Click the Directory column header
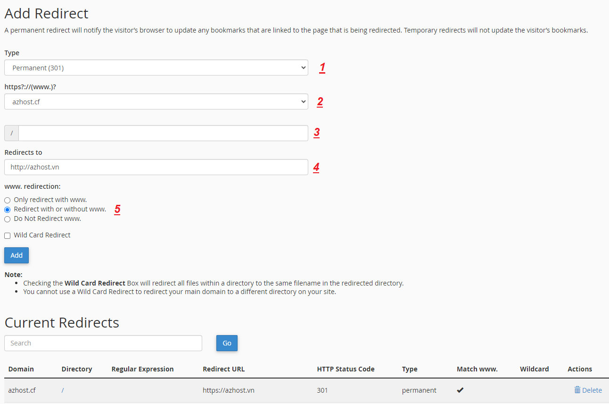The height and width of the screenshot is (404, 609). coord(77,369)
